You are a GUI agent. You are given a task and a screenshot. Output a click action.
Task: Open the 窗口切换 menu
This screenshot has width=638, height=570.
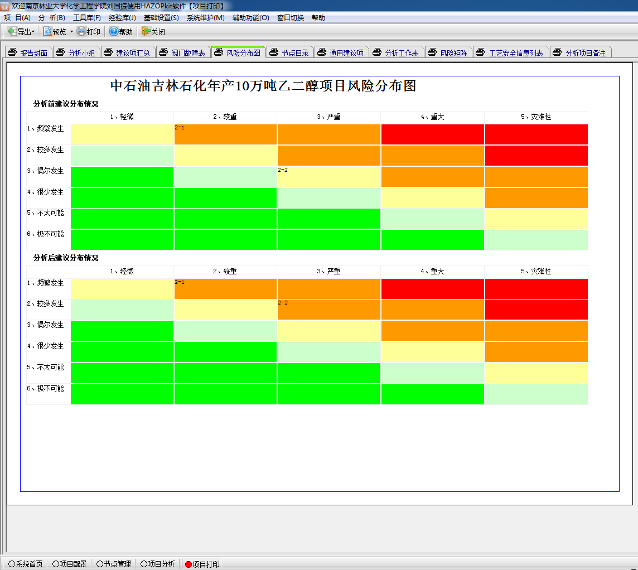click(x=291, y=17)
